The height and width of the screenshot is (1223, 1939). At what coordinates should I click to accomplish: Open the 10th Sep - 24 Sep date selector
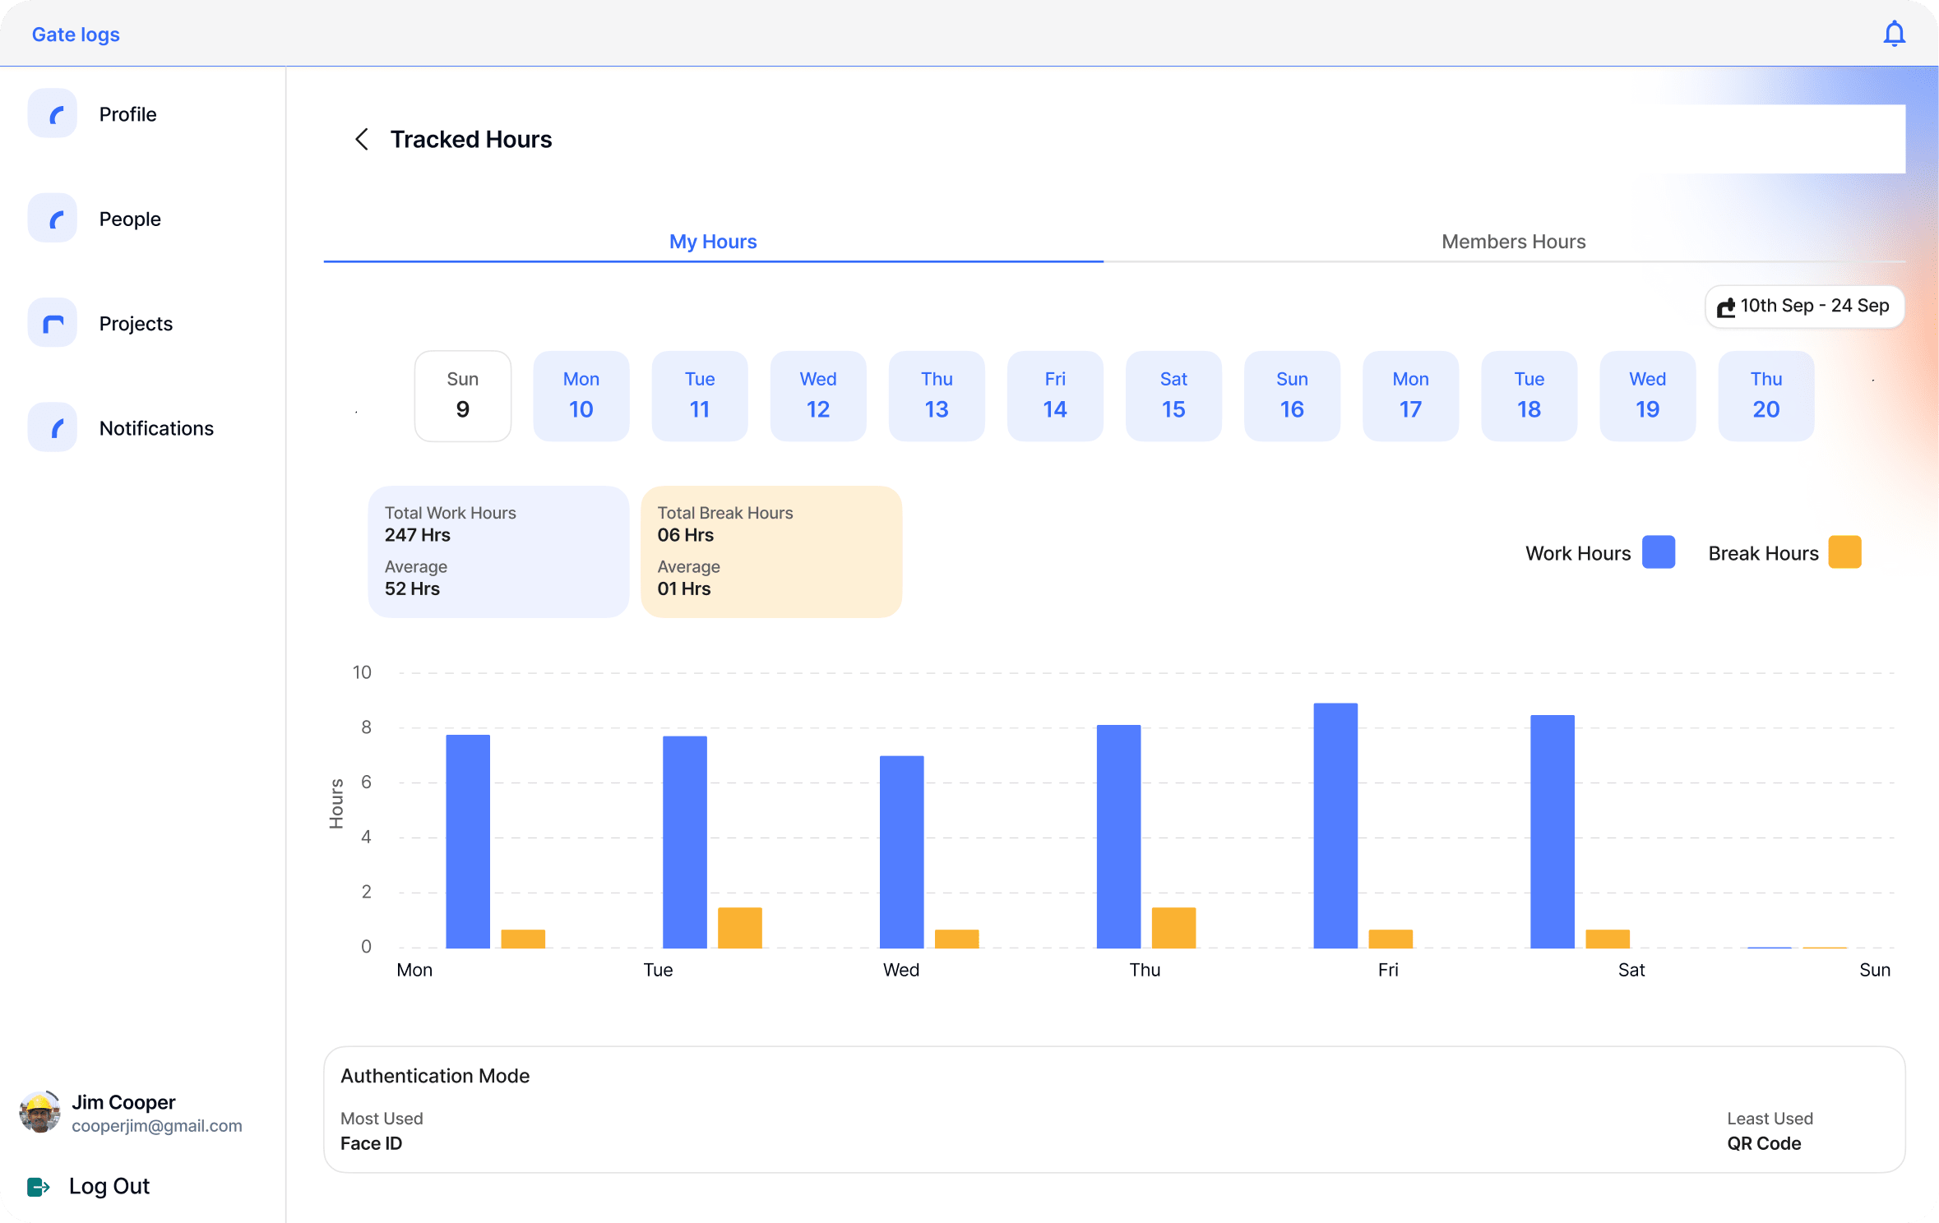[1803, 306]
